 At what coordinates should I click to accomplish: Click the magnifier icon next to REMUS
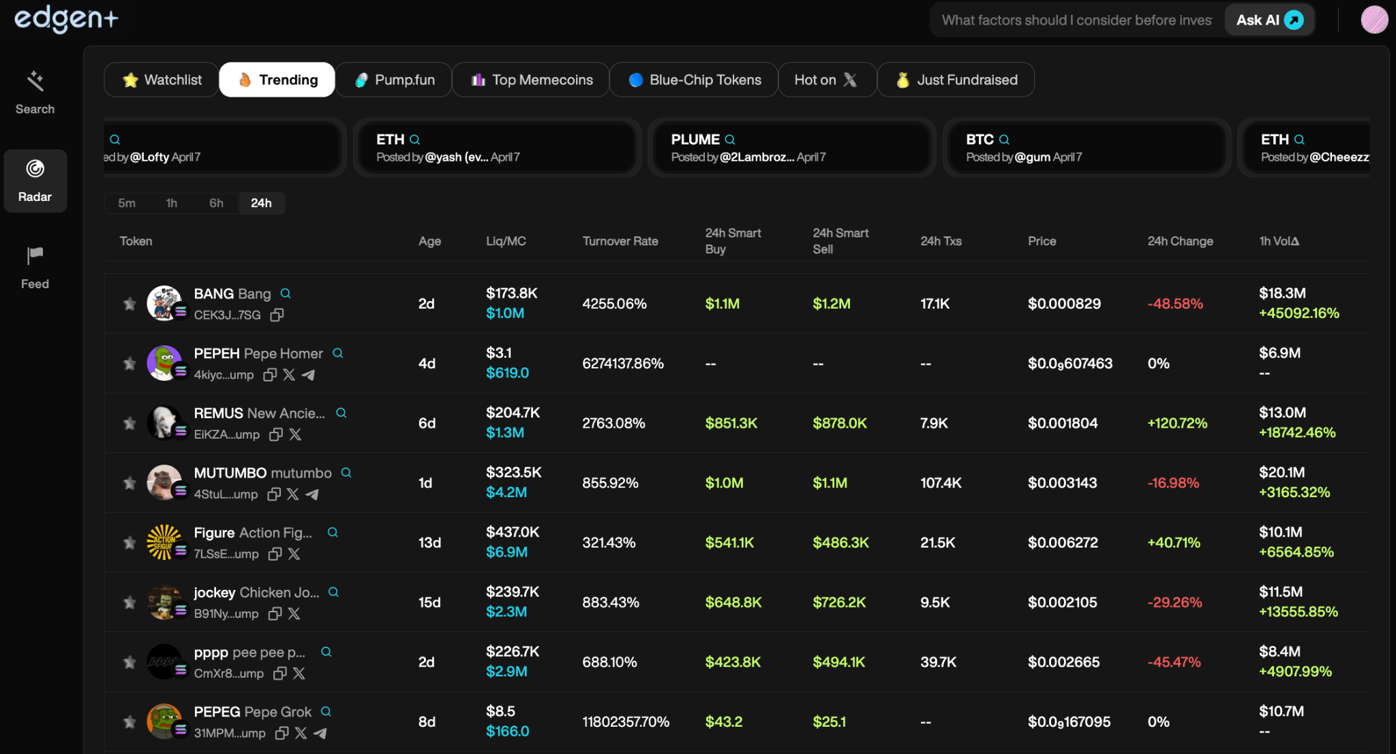coord(341,413)
